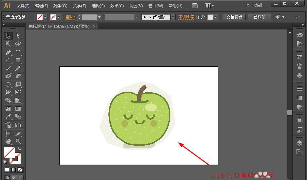
Task: Open the 效果(C) menu
Action: (117, 6)
